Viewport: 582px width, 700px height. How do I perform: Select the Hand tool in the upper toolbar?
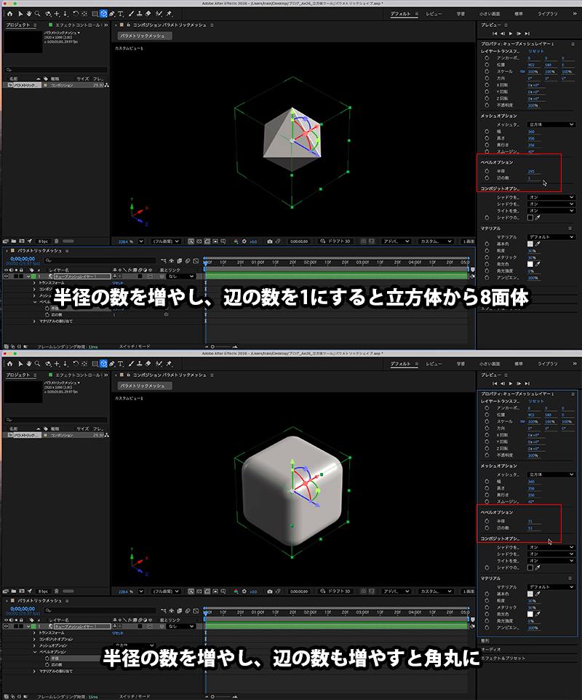[29, 13]
